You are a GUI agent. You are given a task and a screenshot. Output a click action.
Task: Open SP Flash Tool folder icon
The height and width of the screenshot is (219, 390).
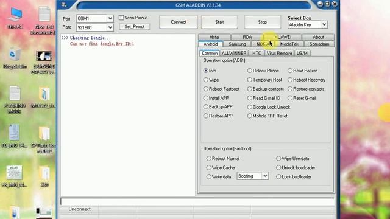(44, 139)
